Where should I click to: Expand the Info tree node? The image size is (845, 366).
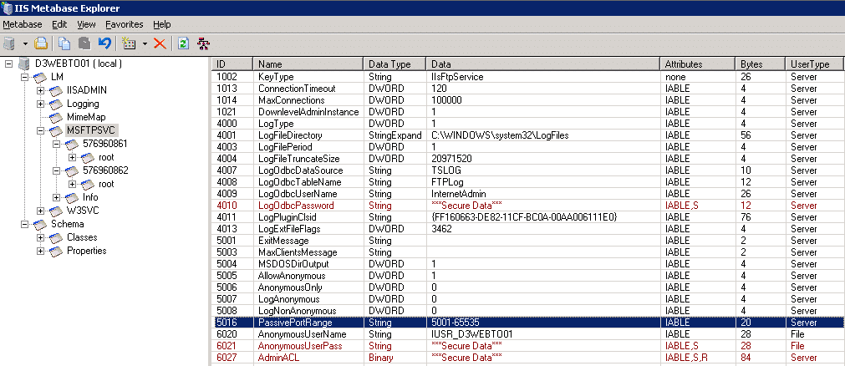tap(57, 197)
